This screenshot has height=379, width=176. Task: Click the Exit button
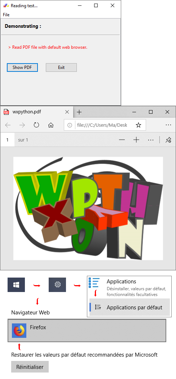point(61,67)
